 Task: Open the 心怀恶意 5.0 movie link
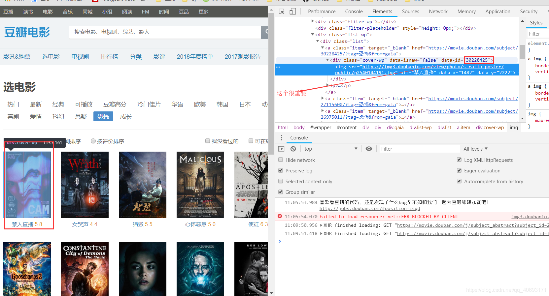200,224
